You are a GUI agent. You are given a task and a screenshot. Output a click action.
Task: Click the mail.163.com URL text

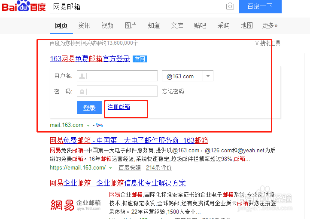click(x=67, y=125)
